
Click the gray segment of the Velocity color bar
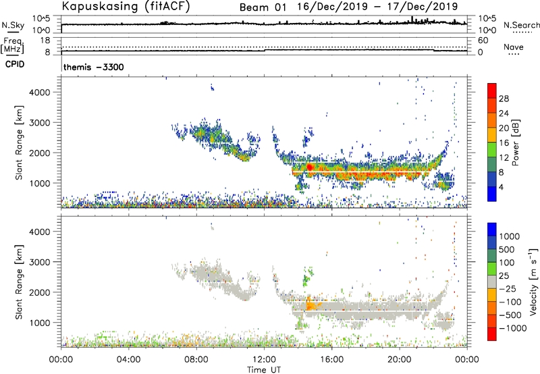492,282
